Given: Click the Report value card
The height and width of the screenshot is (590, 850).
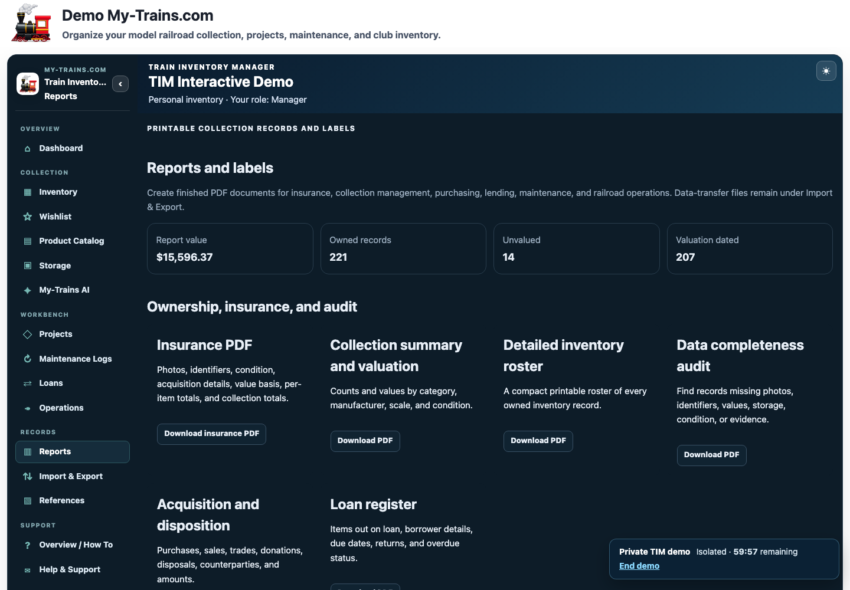Looking at the screenshot, I should click(x=230, y=248).
